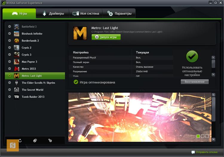This screenshot has width=224, height=157.
Task: Click the optimize all games checkmark icon
Action: pyautogui.click(x=35, y=141)
